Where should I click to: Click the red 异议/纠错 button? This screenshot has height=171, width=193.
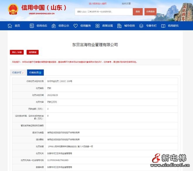coord(17,52)
